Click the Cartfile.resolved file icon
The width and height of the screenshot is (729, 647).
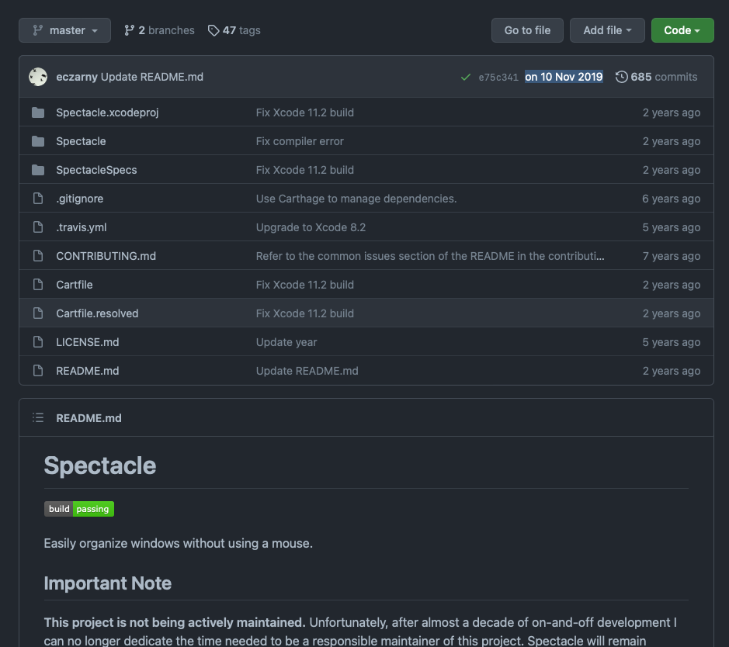38,313
